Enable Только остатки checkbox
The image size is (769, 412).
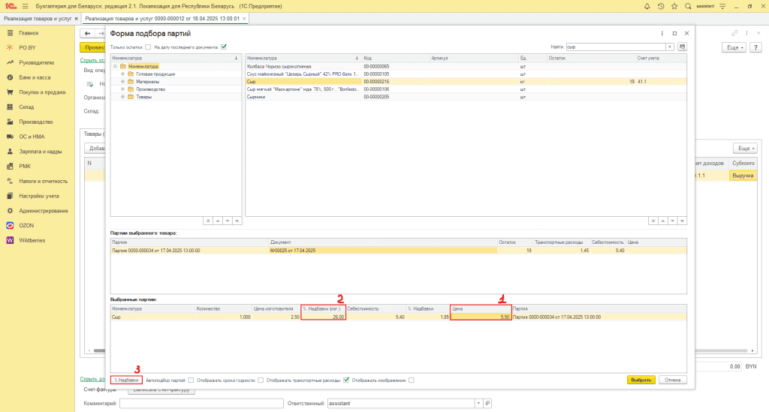coord(148,47)
